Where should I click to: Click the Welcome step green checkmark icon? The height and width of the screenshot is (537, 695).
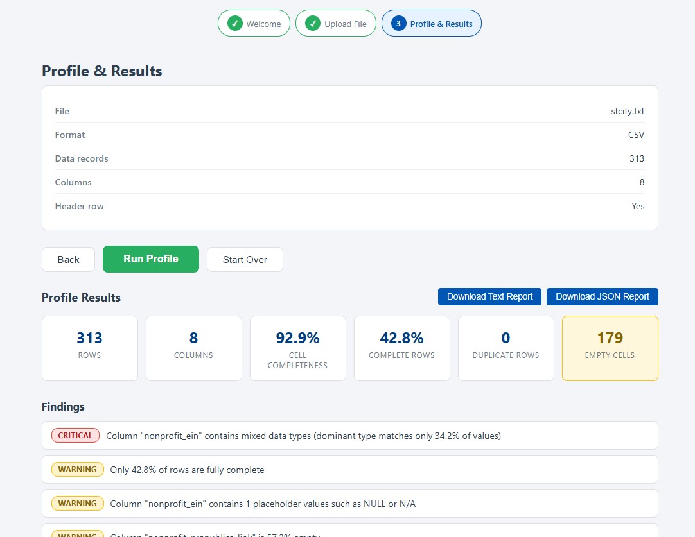(x=235, y=24)
